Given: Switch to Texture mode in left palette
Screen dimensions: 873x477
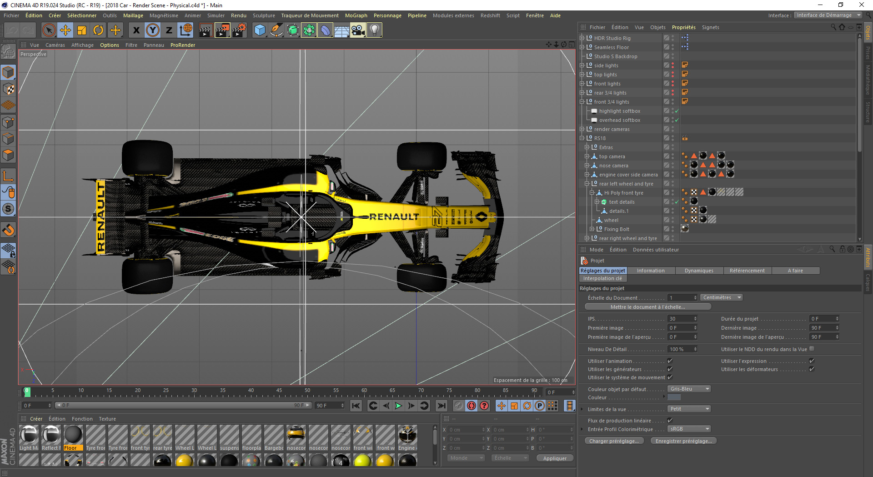Looking at the screenshot, I should pos(8,89).
